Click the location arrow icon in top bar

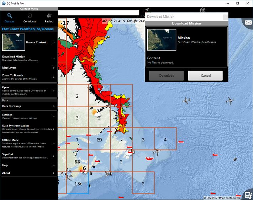[x=147, y=10]
